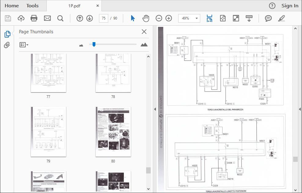Enable fit width scrolling mode

pos(209,18)
